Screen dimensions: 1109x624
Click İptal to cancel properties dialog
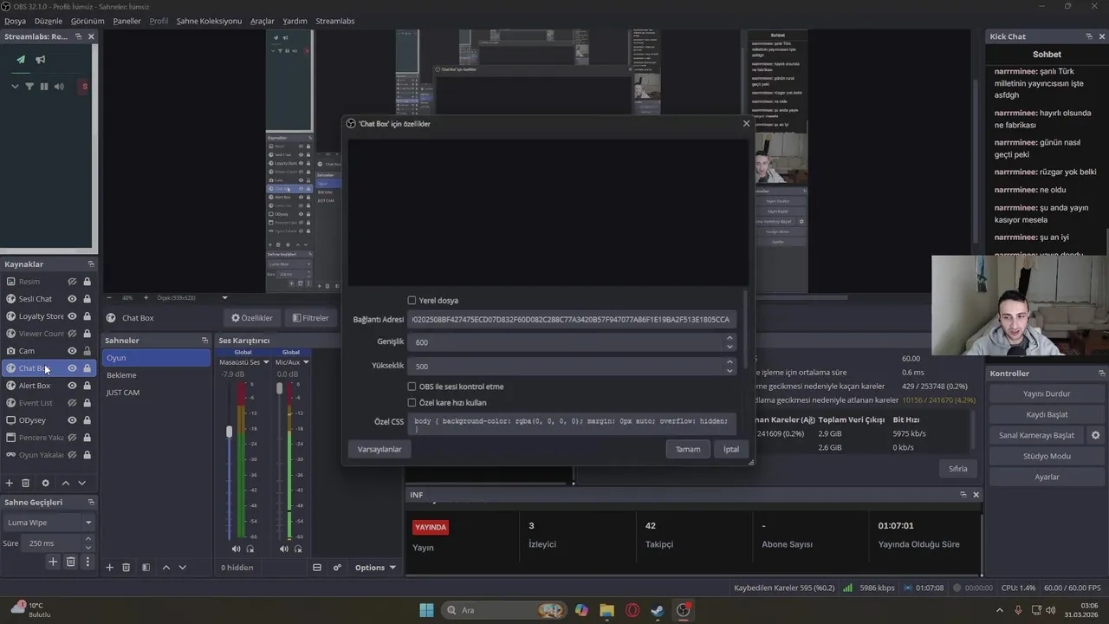731,449
